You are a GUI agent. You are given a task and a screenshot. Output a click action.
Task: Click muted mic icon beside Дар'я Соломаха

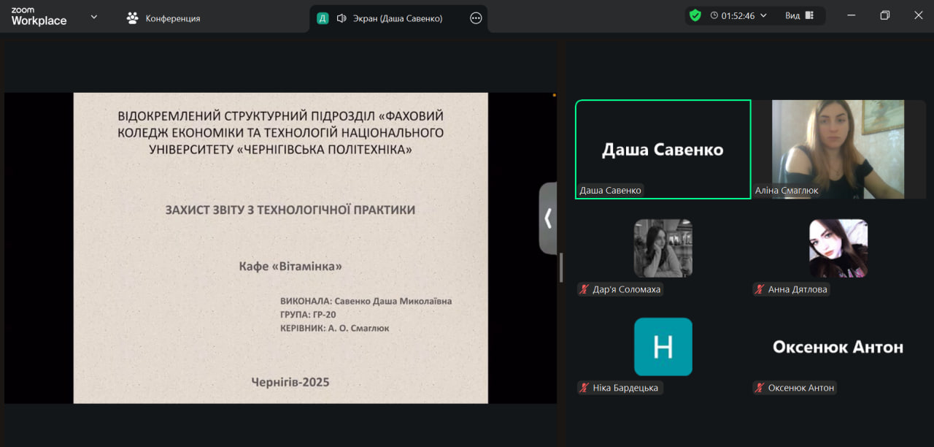(584, 289)
